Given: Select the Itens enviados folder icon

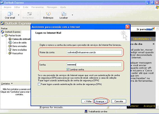Looking at the screenshot, I should [x=10, y=46].
